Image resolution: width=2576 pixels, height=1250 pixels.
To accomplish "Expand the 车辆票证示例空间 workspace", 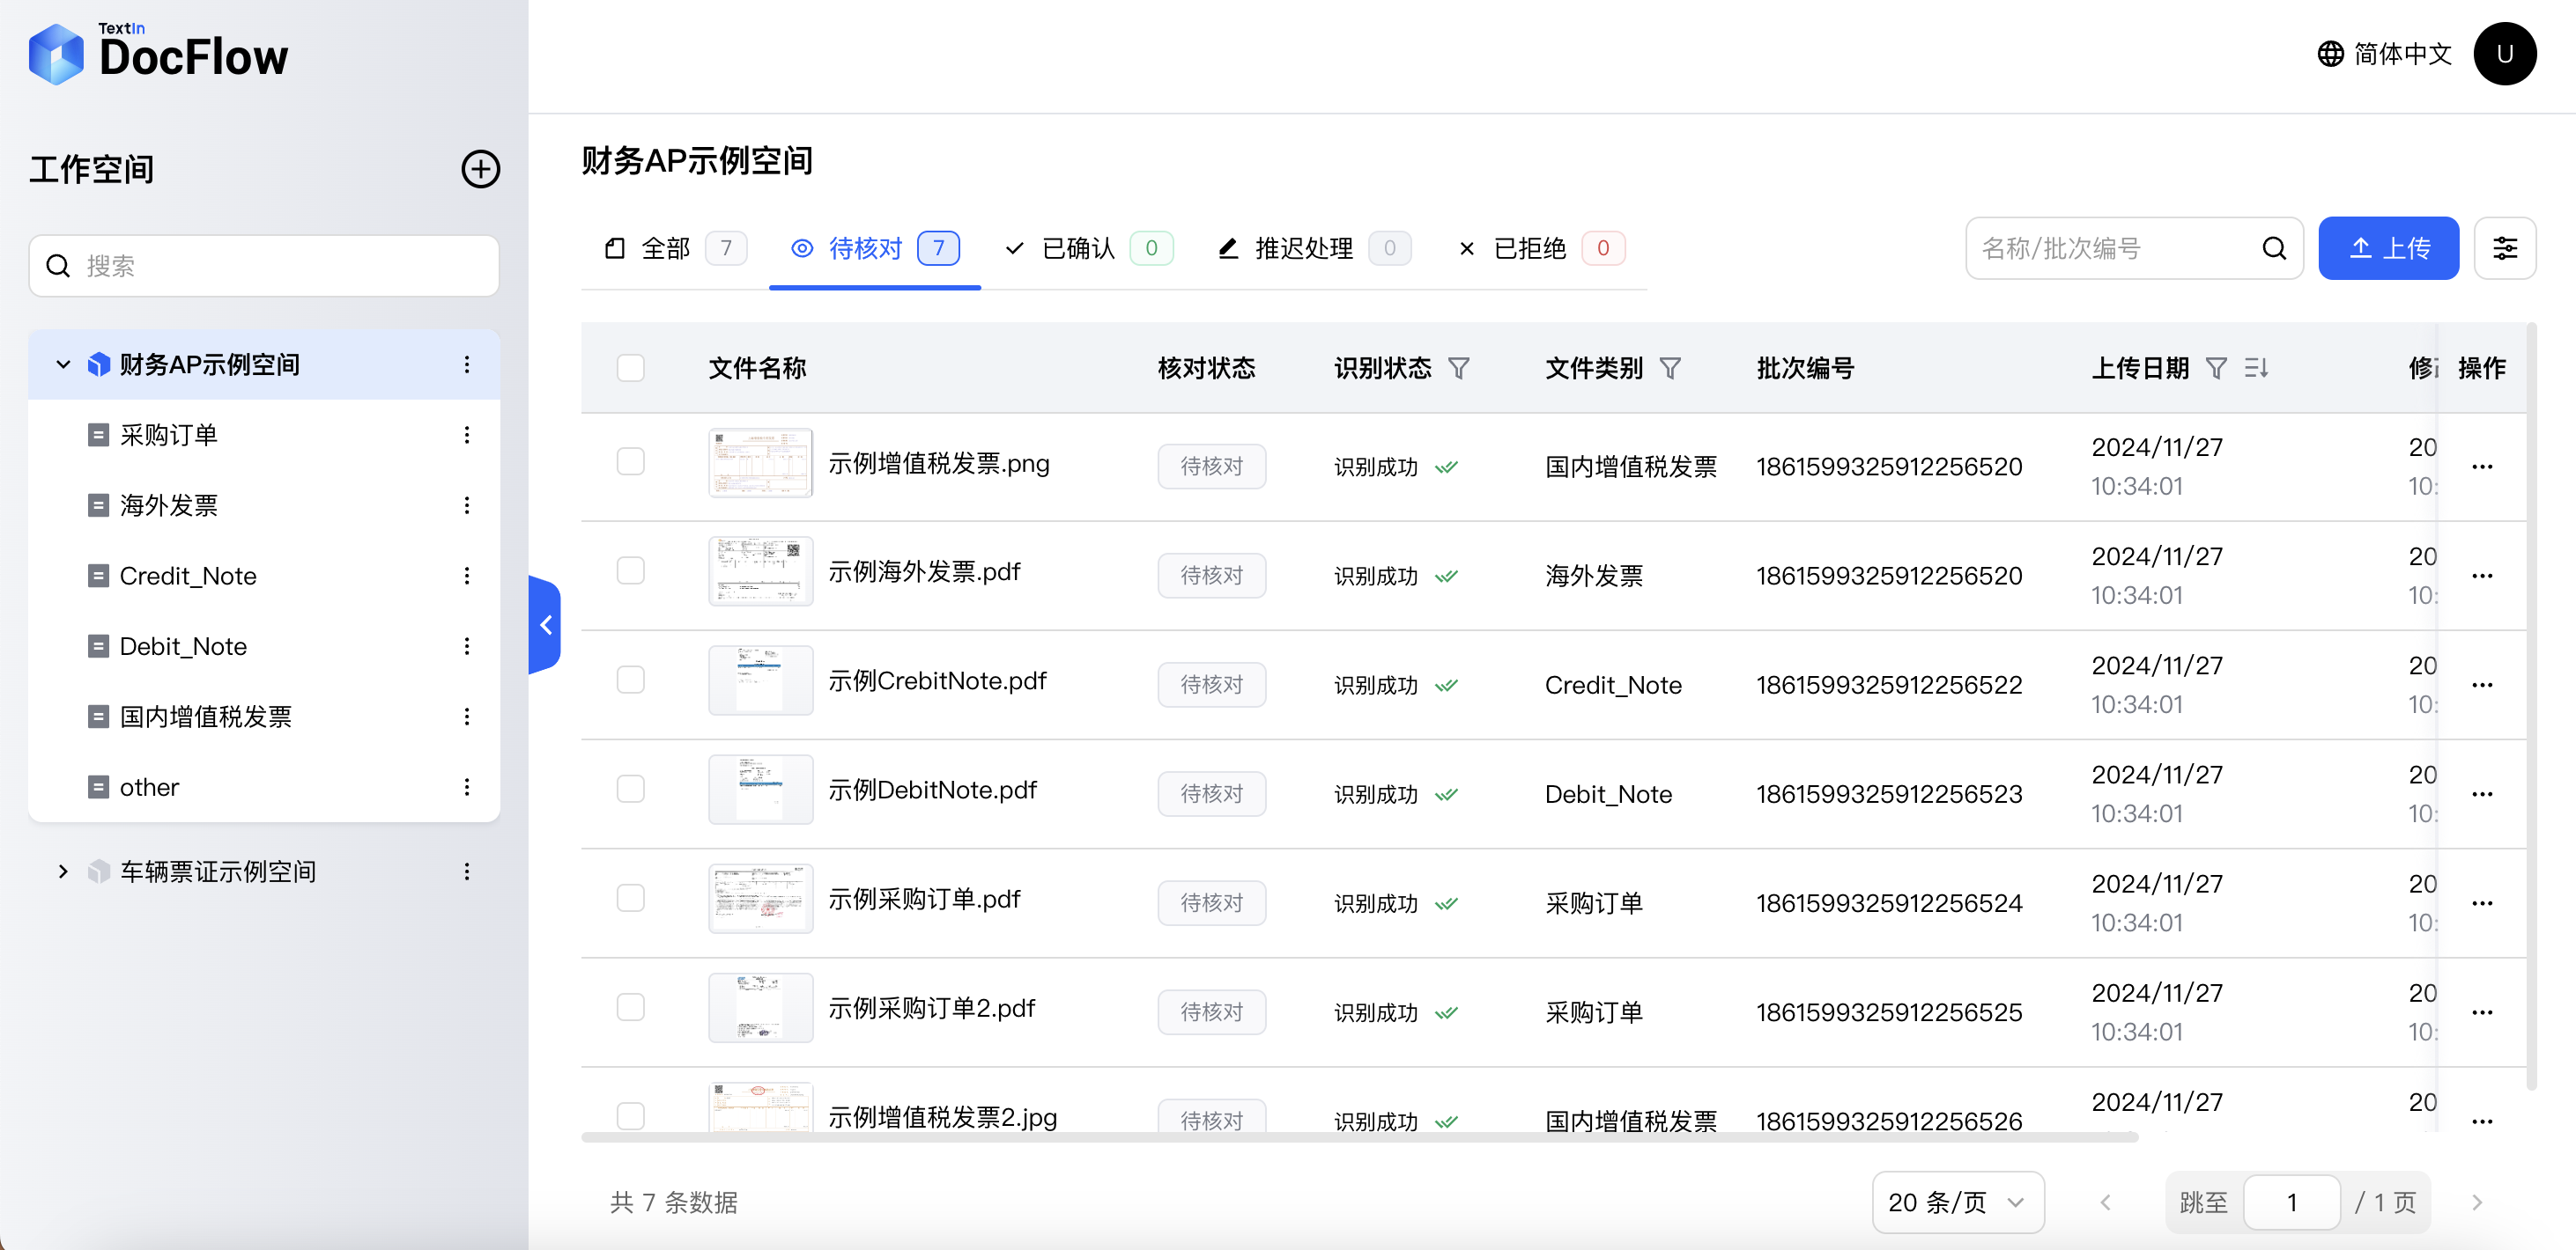I will click(63, 871).
